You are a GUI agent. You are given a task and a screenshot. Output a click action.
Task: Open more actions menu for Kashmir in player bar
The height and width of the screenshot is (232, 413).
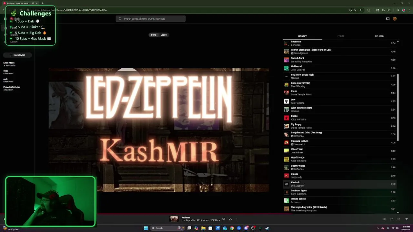pos(237,219)
